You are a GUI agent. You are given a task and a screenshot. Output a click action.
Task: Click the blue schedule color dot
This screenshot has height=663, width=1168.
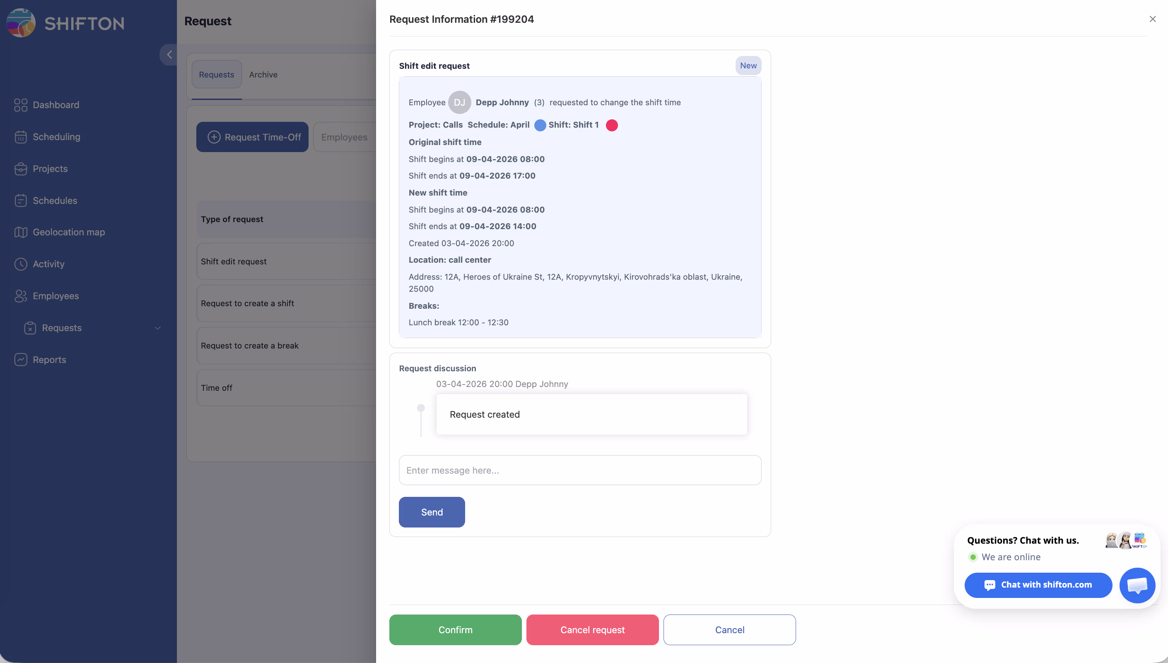(x=540, y=125)
